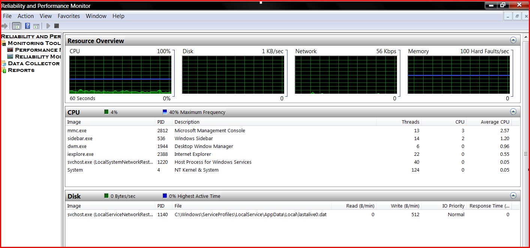530x248 pixels.
Task: Select the Reports tree node
Action: (x=21, y=70)
